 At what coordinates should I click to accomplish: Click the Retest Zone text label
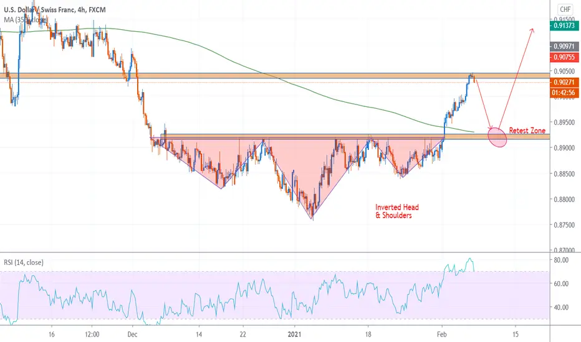pos(527,131)
